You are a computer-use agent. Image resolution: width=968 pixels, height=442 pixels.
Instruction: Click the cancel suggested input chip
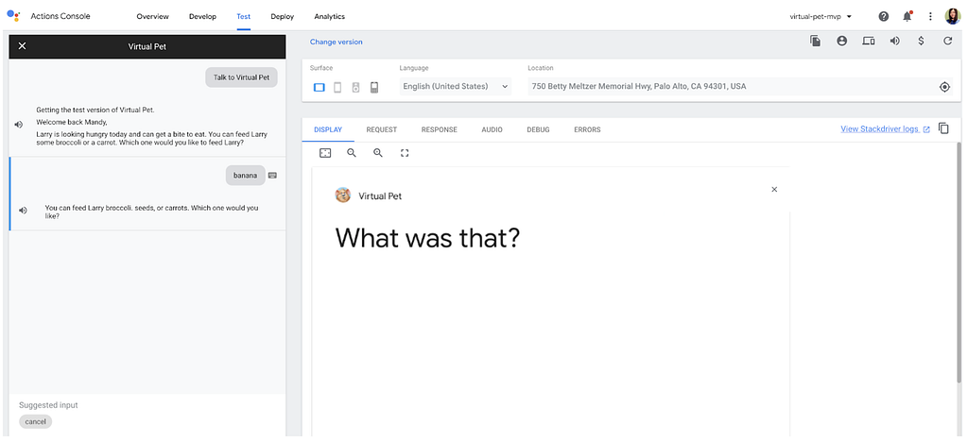36,421
